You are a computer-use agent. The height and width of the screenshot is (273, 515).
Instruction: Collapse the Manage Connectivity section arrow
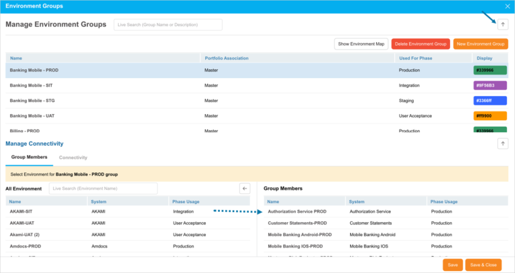coord(502,144)
